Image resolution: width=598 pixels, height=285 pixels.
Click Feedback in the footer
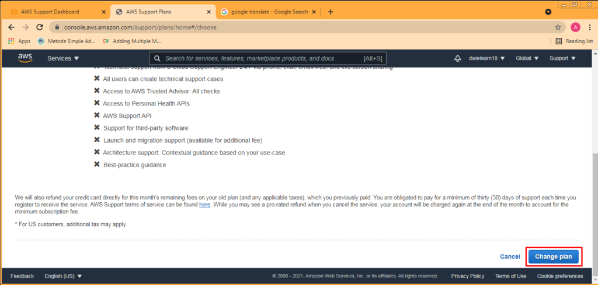22,276
